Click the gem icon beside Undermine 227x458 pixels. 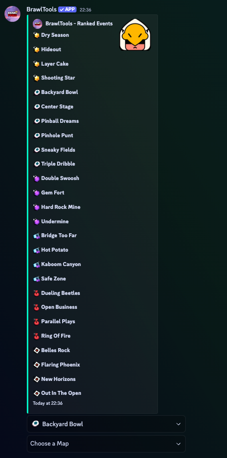tap(36, 222)
